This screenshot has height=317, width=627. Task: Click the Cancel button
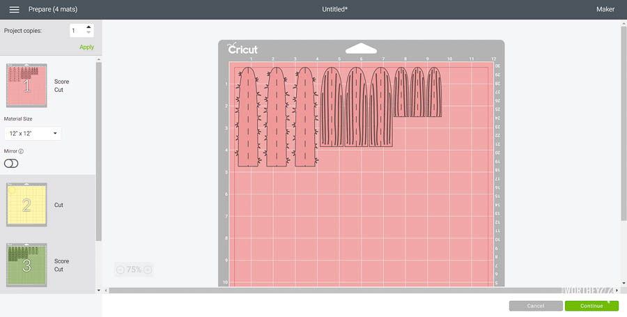[x=535, y=306]
